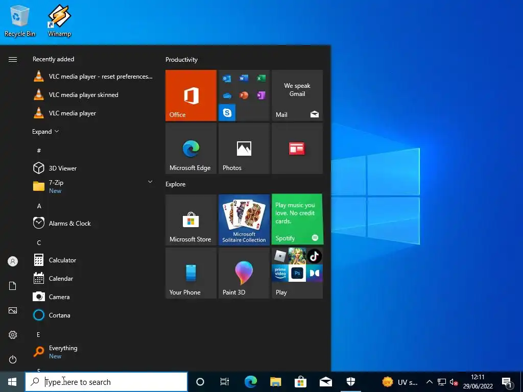Open Settings gear in Start sidebar
The height and width of the screenshot is (392, 523).
tap(13, 335)
